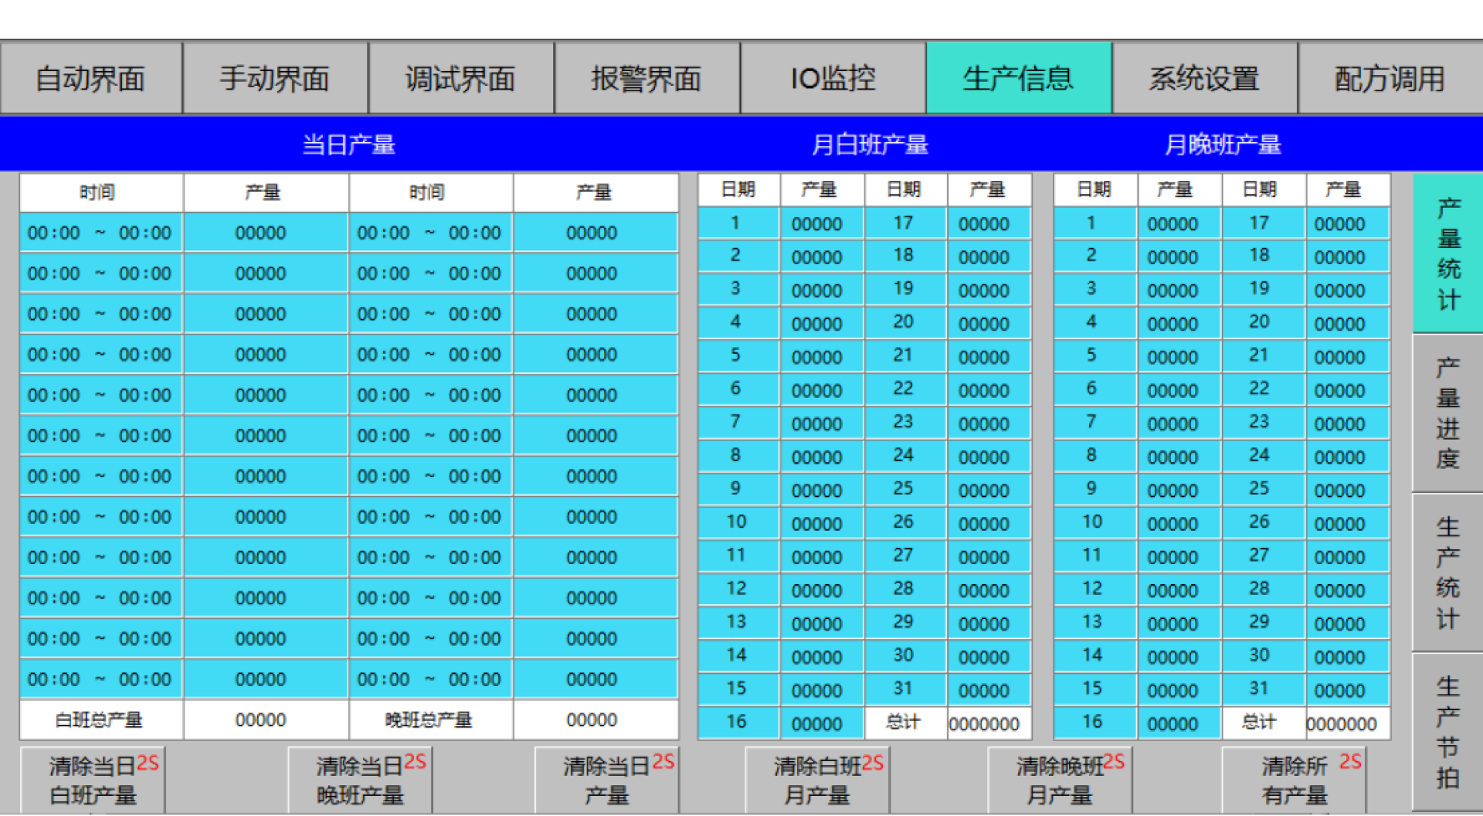Open the 系统设置 tab

coord(1204,78)
